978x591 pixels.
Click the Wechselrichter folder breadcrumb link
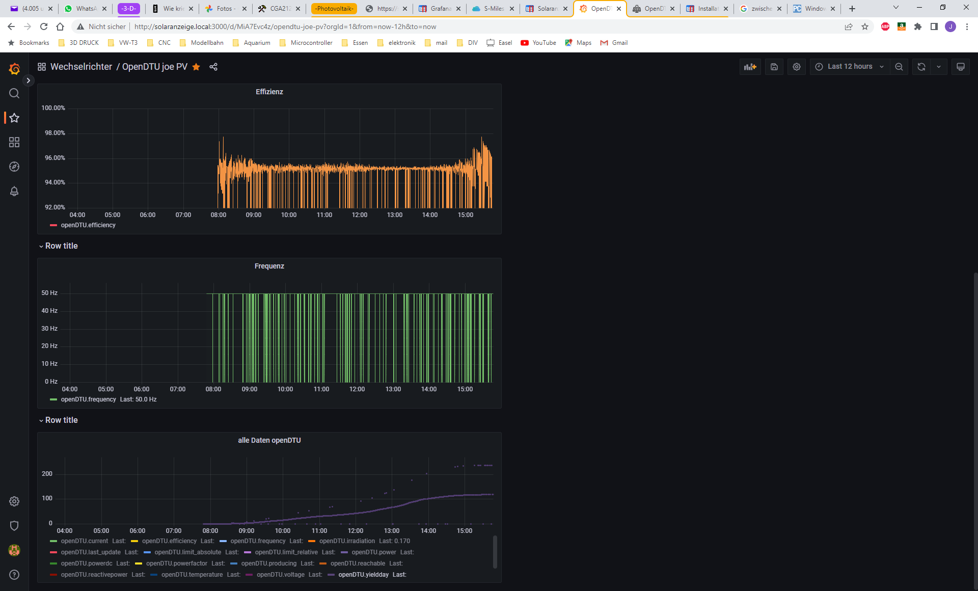click(x=81, y=67)
